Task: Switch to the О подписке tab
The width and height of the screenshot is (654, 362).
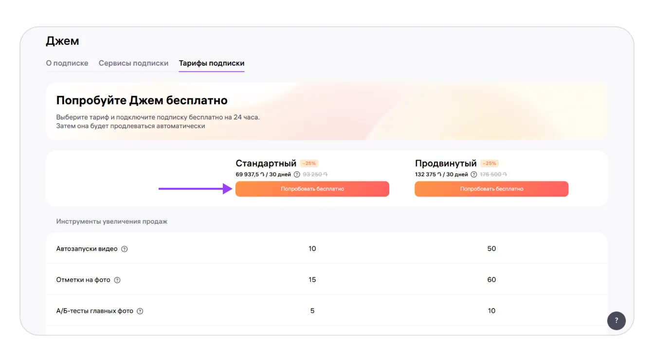Action: pyautogui.click(x=67, y=63)
